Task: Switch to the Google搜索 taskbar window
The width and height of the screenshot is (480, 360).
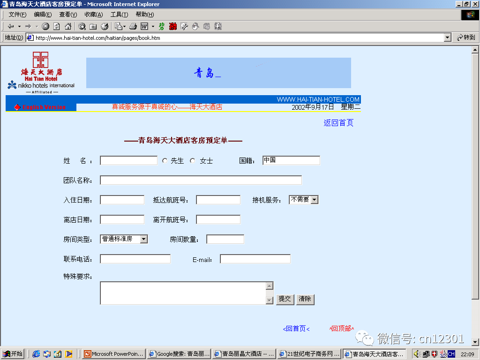Action: [180, 354]
